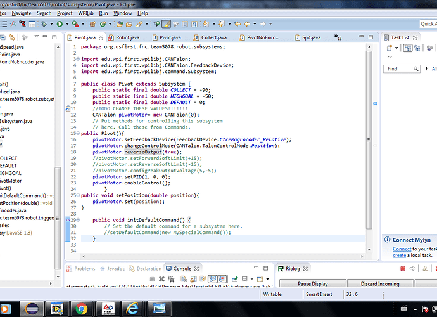
Task: Collapse the Pivot() constructor fold marker
Action: (x=79, y=133)
